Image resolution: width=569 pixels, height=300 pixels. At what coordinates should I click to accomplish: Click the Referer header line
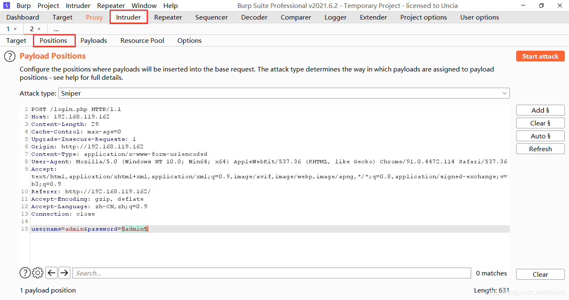coord(91,192)
